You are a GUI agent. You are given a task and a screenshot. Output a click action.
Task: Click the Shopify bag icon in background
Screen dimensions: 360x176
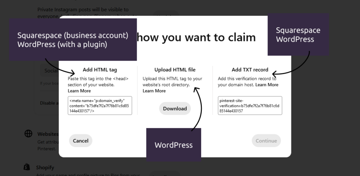[x=27, y=167]
